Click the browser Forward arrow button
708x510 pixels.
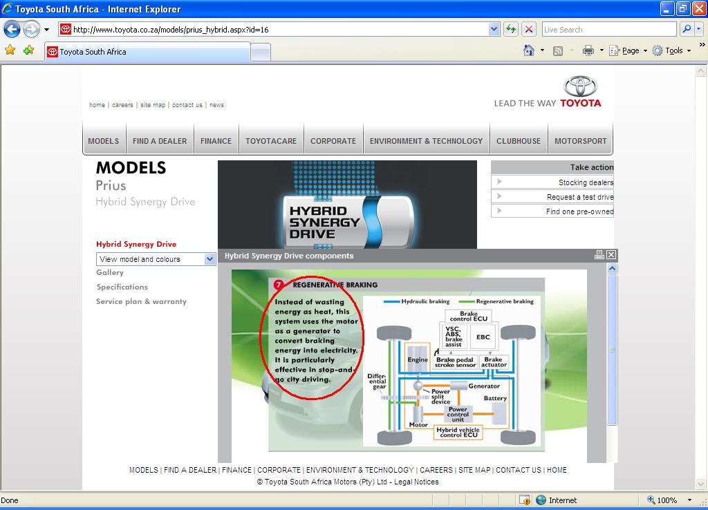(x=31, y=30)
